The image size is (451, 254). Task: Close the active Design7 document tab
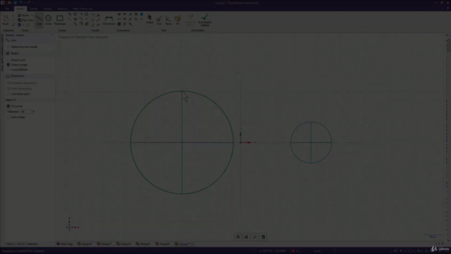192,244
